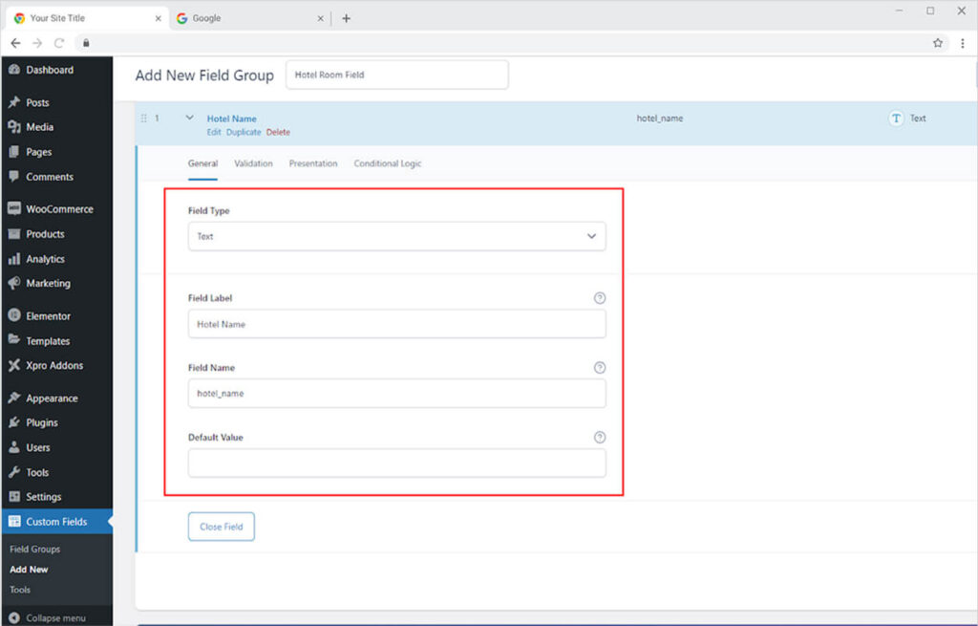
Task: Grab the drag handle of field row 1
Action: [x=144, y=119]
